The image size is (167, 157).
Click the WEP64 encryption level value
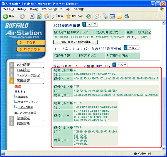(78, 127)
